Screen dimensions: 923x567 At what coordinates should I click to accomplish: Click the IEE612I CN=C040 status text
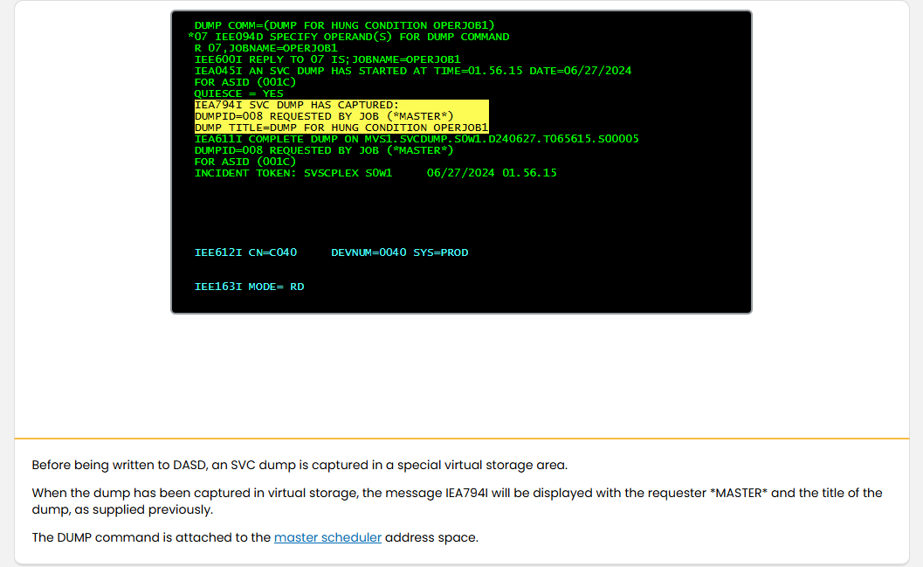(245, 252)
